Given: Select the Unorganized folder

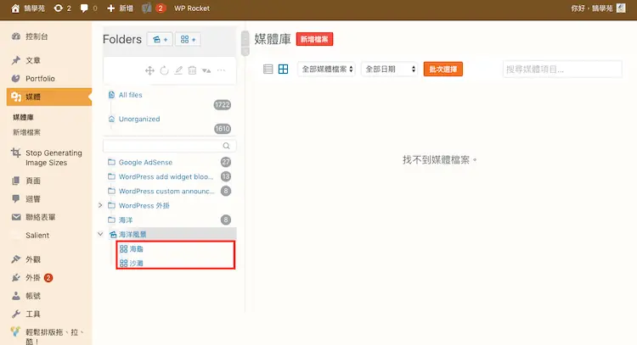Looking at the screenshot, I should [139, 120].
